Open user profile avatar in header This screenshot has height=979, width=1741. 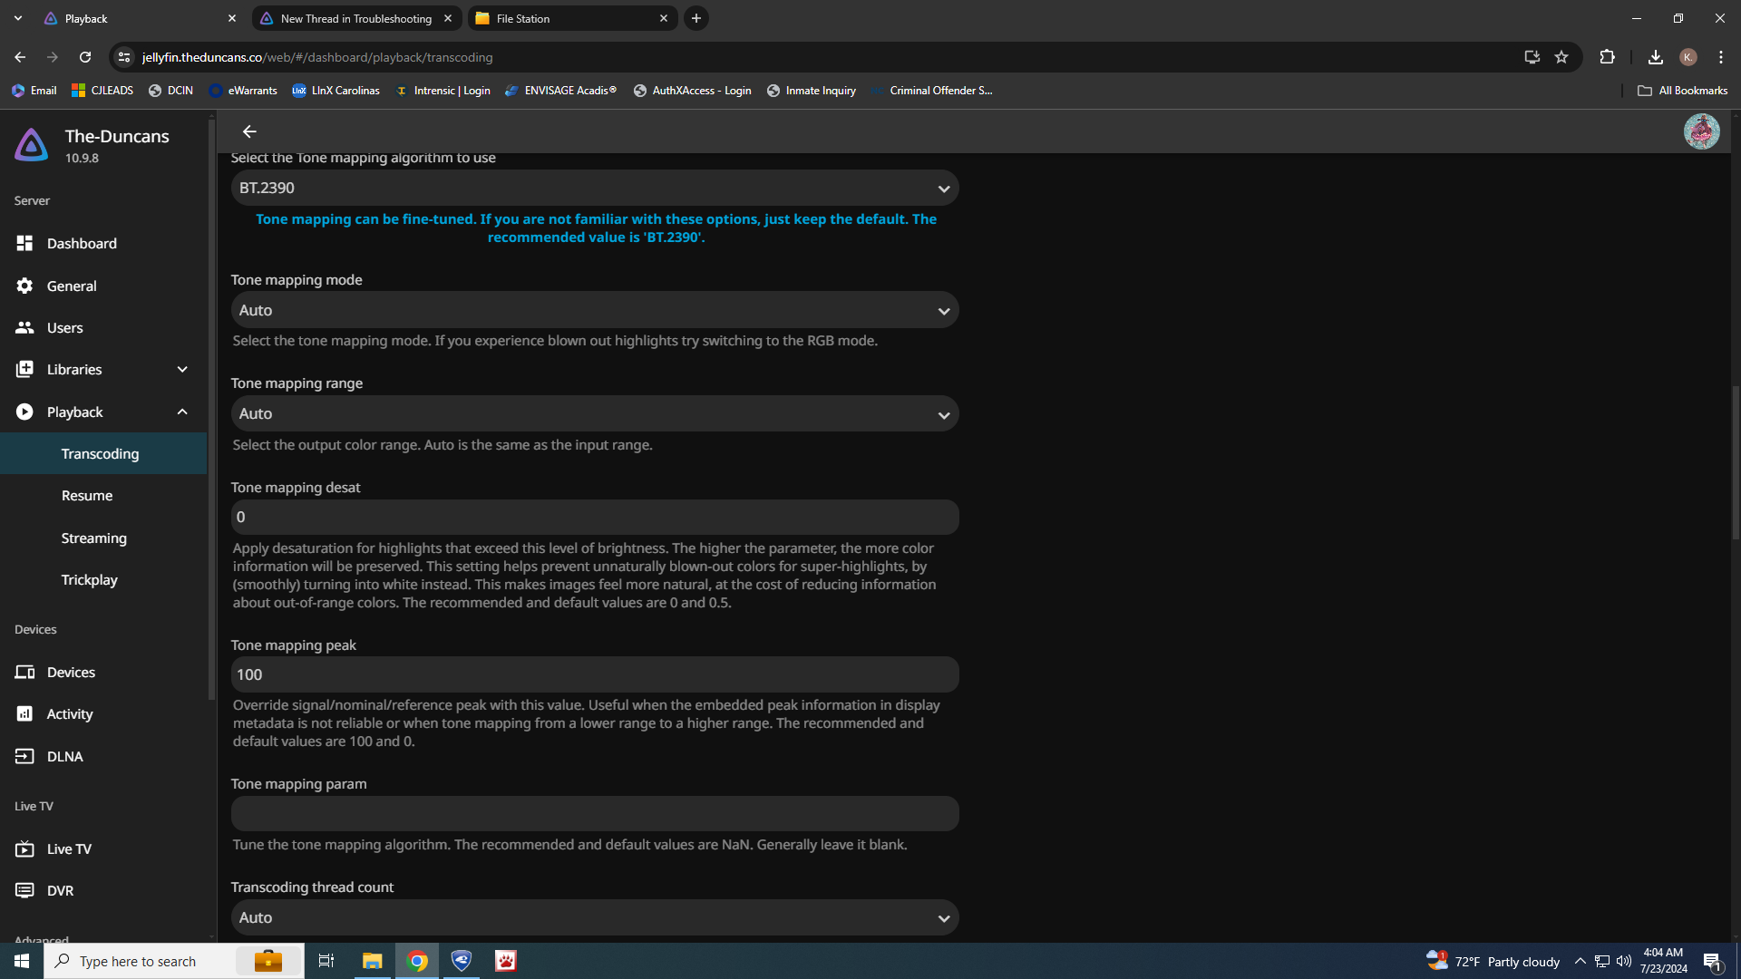coord(1701,132)
